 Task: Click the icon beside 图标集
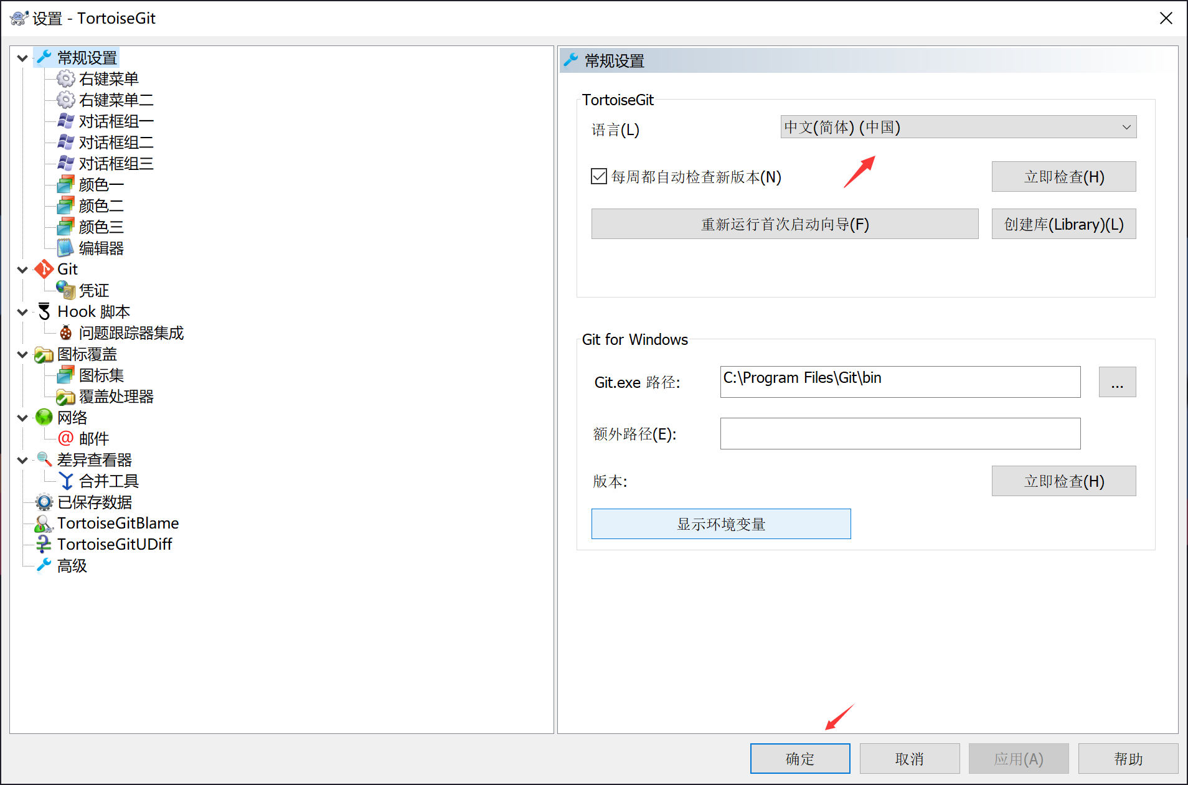(x=65, y=375)
